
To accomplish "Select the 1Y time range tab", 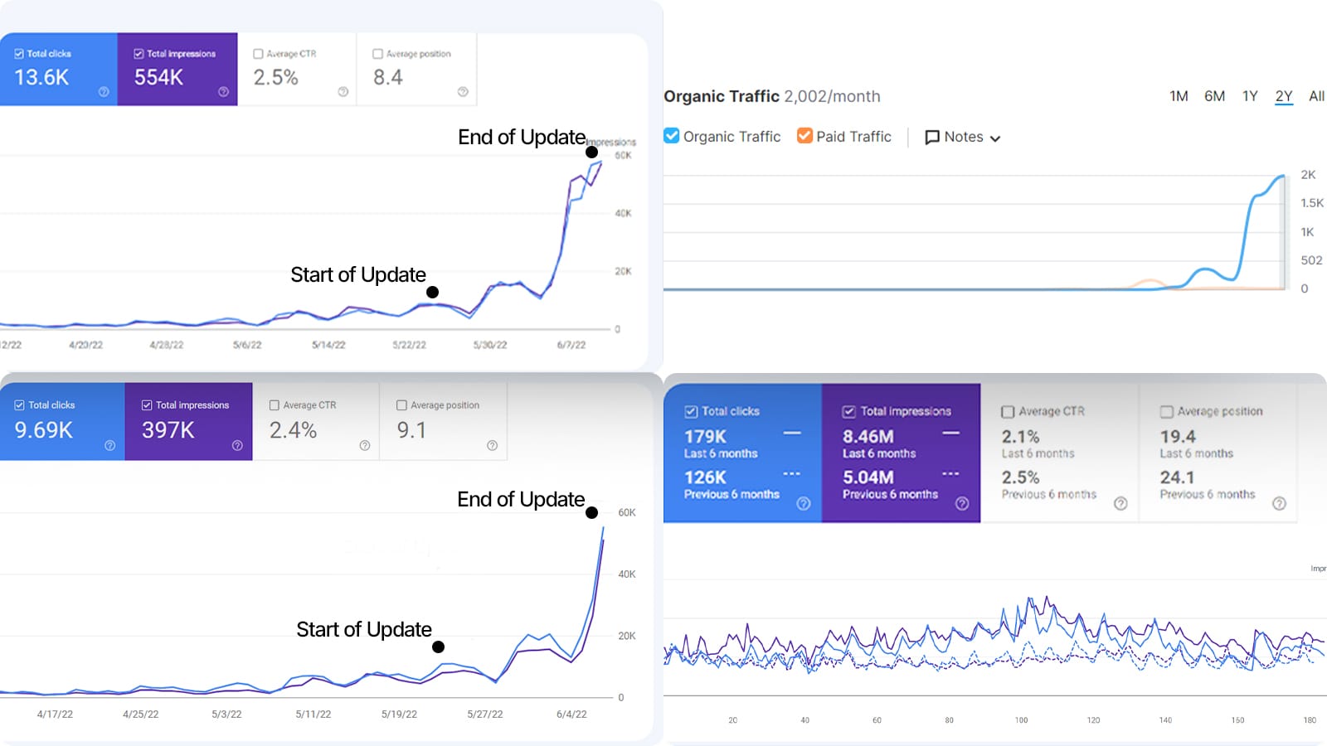I will (1250, 96).
